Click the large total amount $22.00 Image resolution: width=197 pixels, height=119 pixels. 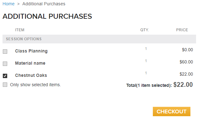183,85
